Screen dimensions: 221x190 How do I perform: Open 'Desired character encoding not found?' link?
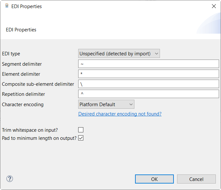[x=120, y=114]
